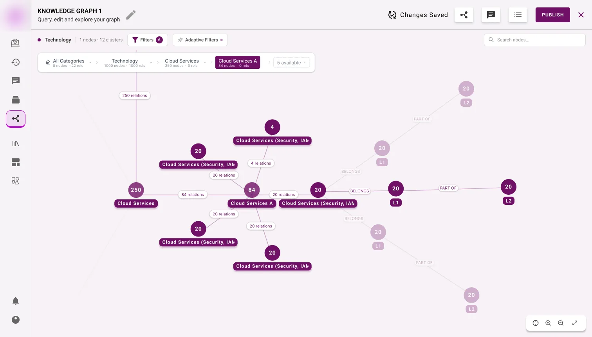
Task: Expand the graph to fullscreen
Action: click(575, 323)
